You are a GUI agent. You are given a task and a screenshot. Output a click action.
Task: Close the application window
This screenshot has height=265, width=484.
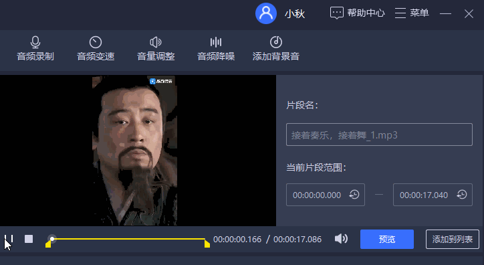point(469,13)
